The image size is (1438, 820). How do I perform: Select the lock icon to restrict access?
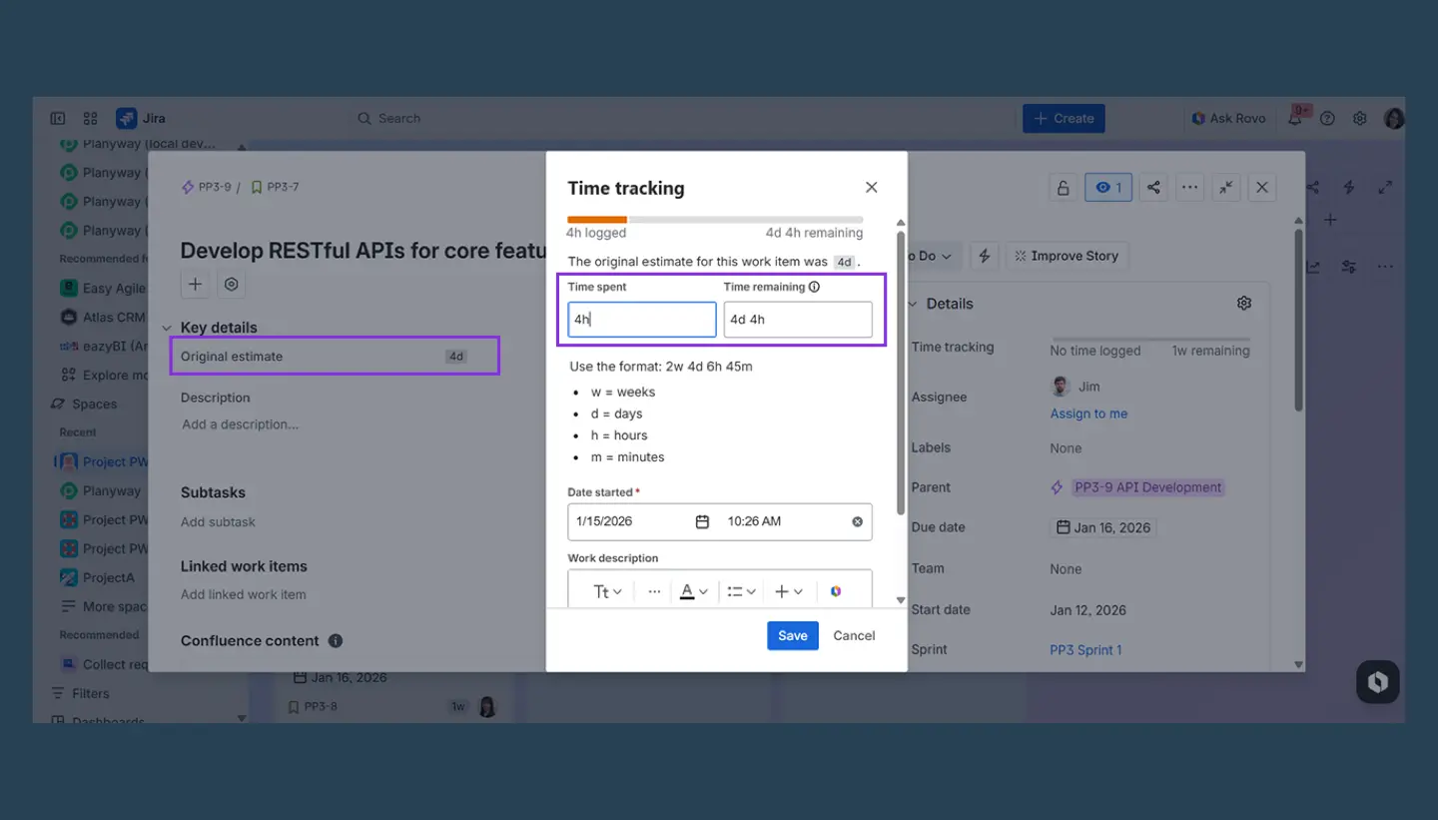tap(1063, 187)
